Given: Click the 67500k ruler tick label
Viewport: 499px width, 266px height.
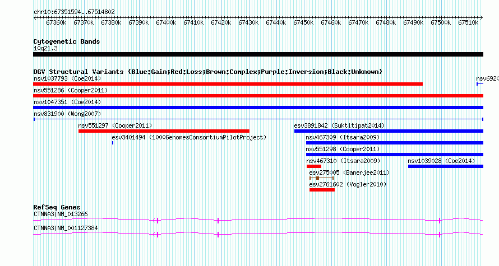Looking at the screenshot, I should pos(441,22).
